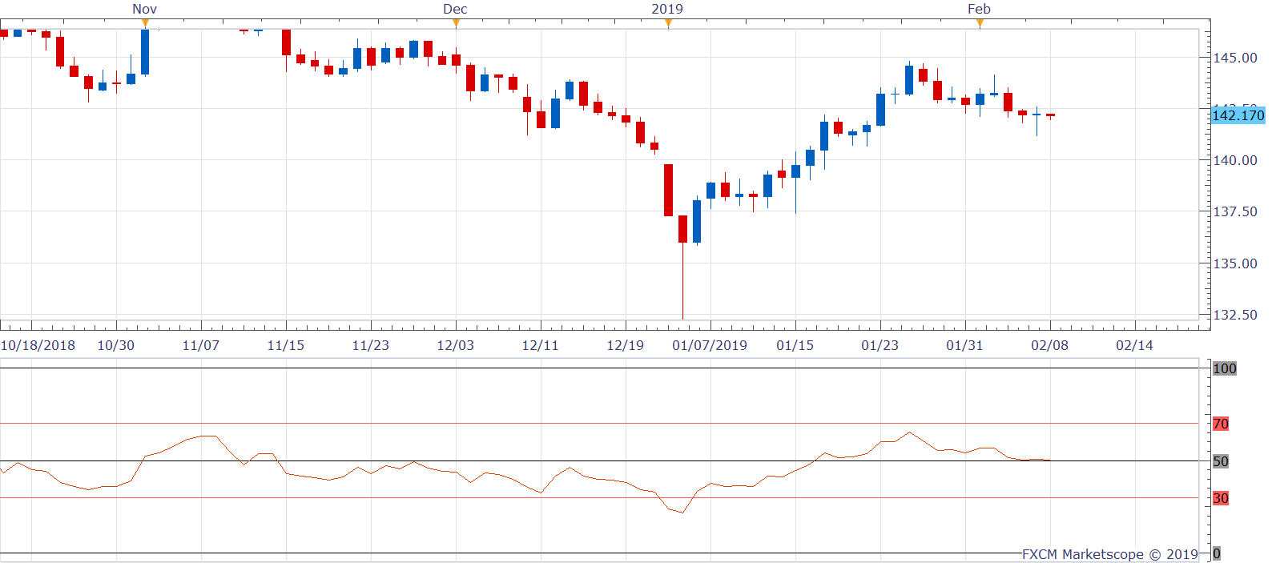Screen dimensions: 1276x563
Task: Click the 12/19 date label
Action: 626,345
